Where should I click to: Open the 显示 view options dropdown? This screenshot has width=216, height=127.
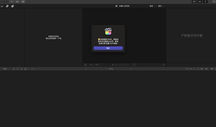pos(161,6)
